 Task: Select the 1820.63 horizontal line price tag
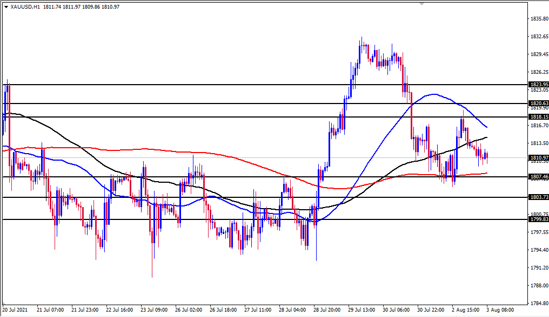[539, 103]
